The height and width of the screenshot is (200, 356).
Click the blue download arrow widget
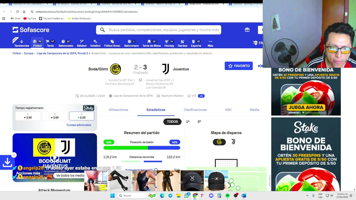coord(7,163)
